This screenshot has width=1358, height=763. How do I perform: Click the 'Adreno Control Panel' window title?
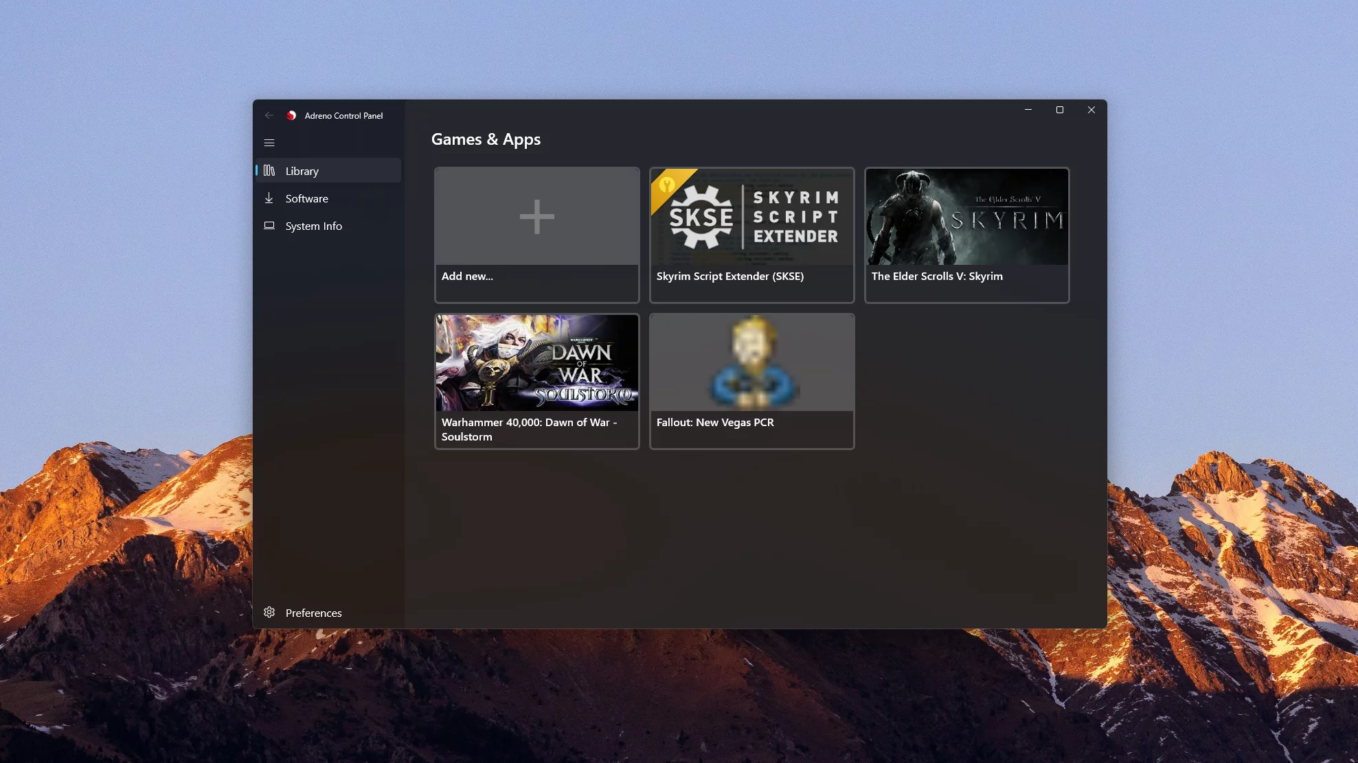pos(343,115)
